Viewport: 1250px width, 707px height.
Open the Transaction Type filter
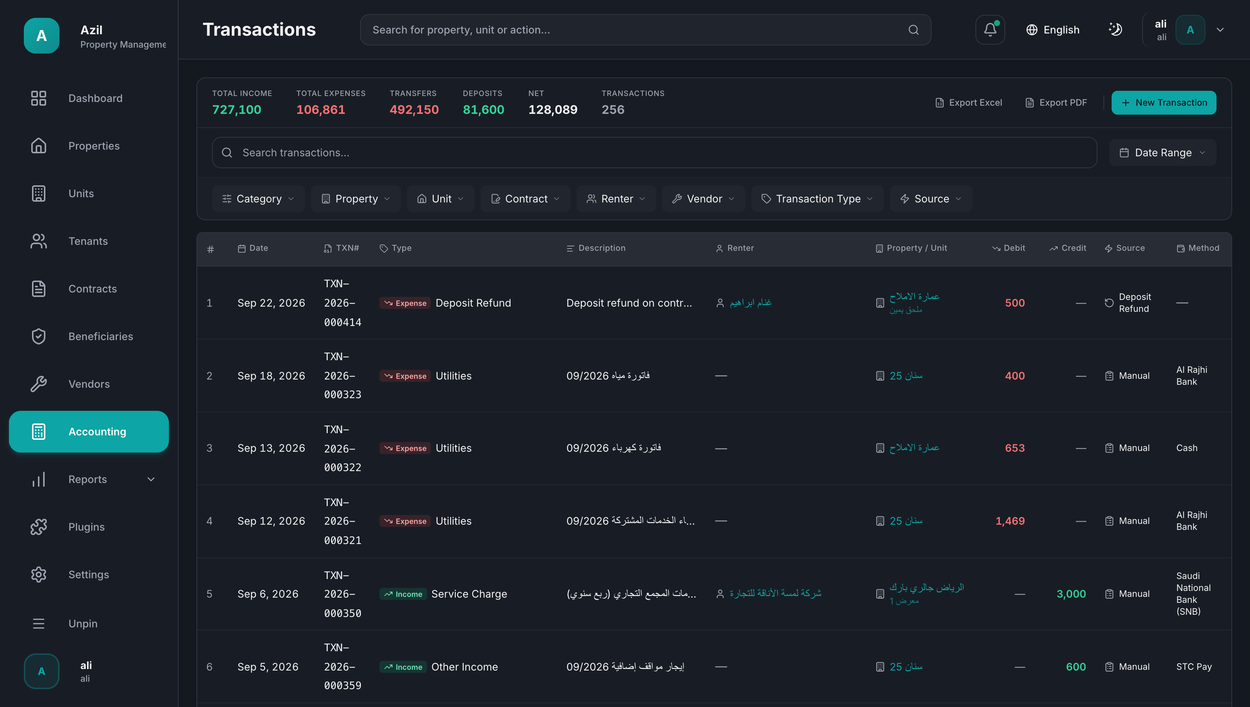point(817,199)
